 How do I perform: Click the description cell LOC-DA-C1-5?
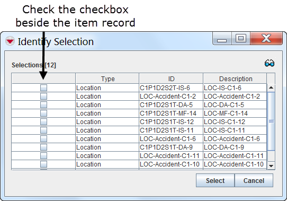tap(235, 104)
